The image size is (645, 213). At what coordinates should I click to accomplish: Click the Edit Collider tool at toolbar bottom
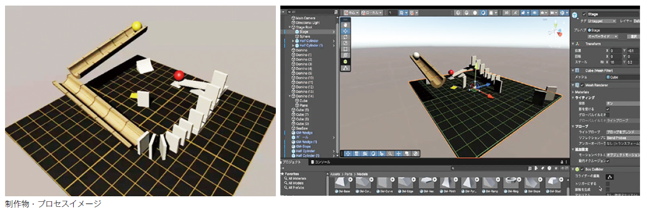[346, 67]
